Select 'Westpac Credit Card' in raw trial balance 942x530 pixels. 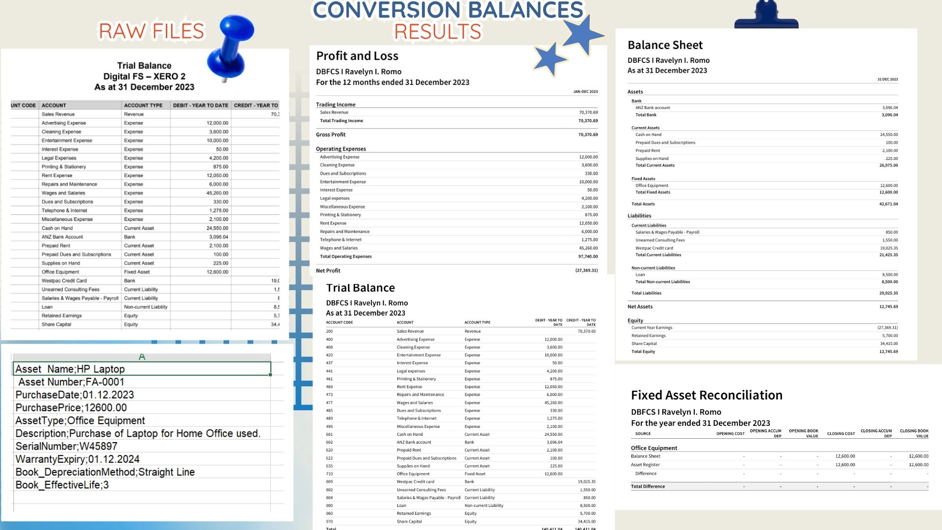point(64,281)
